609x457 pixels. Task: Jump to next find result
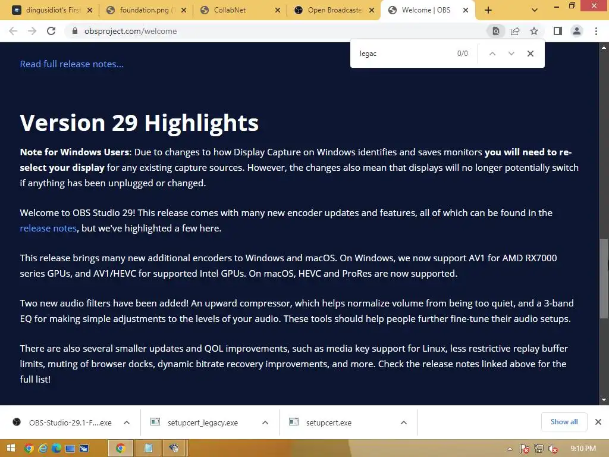tap(511, 54)
